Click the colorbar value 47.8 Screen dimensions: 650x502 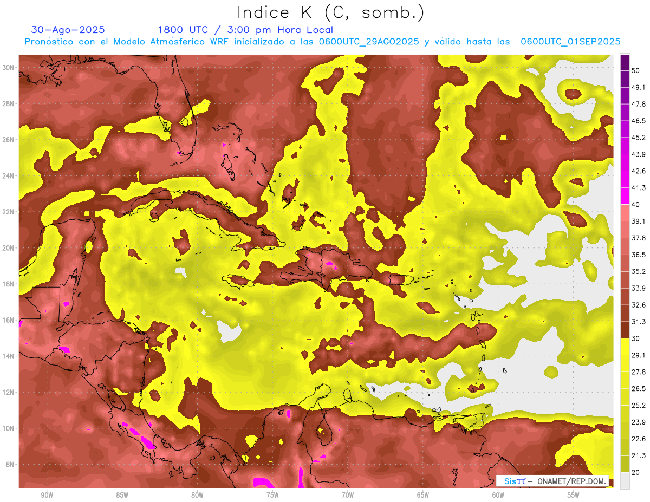(x=639, y=104)
